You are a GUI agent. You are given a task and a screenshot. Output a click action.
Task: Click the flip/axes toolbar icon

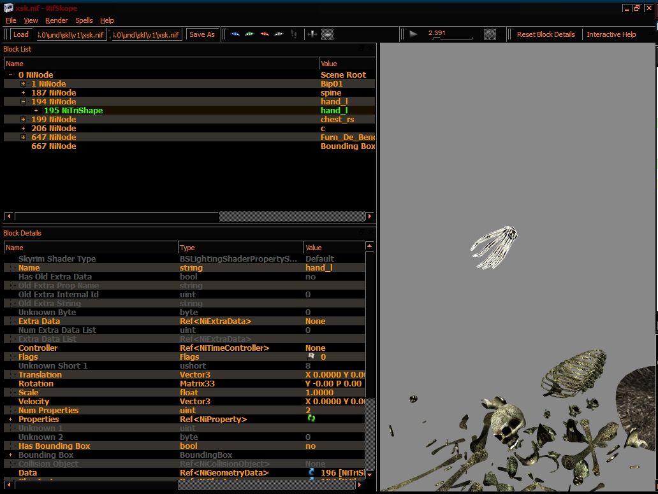click(x=312, y=34)
